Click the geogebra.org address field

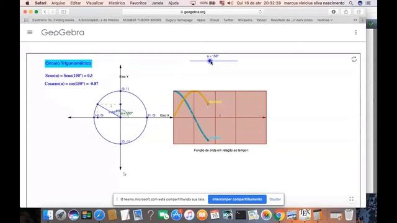193,12
